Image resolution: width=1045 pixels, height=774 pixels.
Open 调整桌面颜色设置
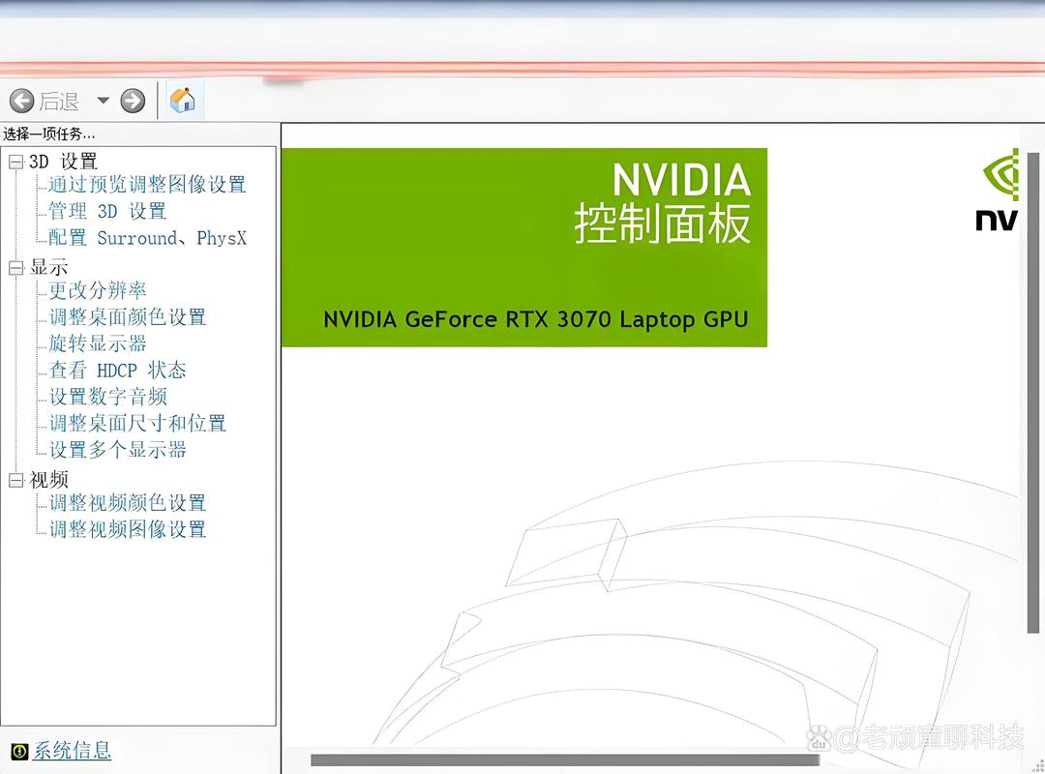click(x=128, y=317)
